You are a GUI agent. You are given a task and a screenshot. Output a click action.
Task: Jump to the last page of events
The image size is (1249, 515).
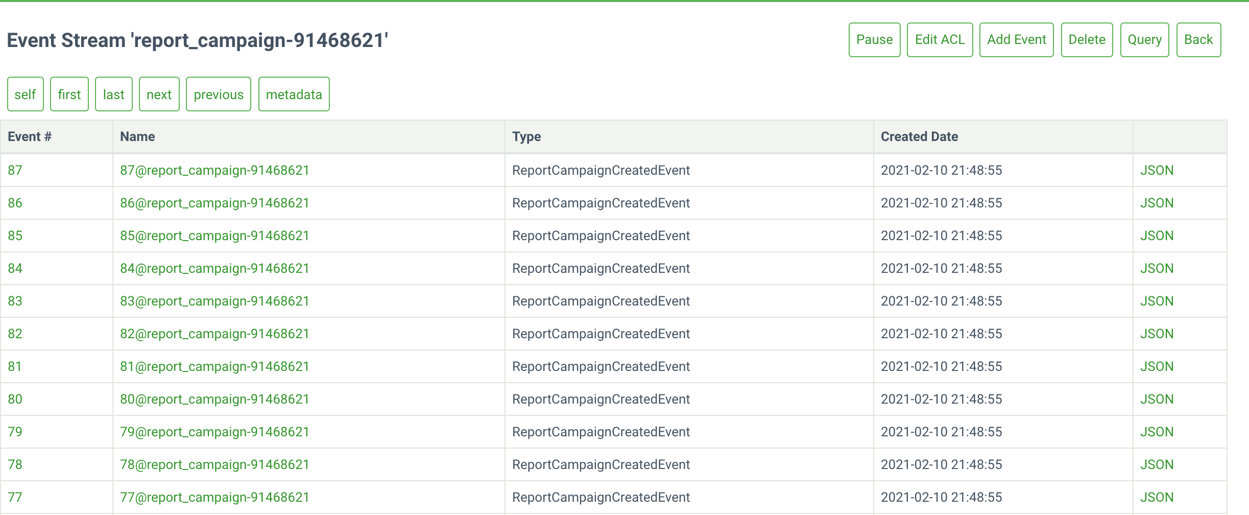pos(113,95)
